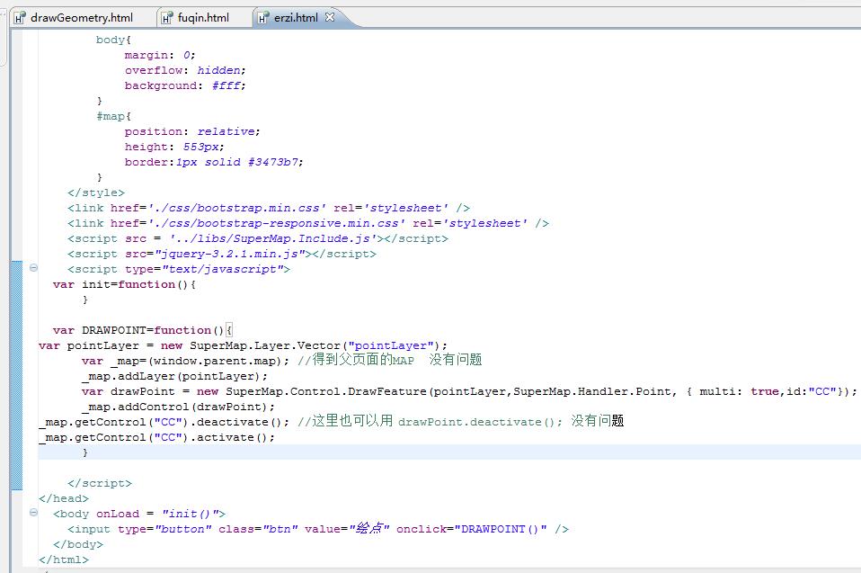This screenshot has width=861, height=573.
Task: Click the 'var DRAWPOINT=function(){' line
Action: 142,330
